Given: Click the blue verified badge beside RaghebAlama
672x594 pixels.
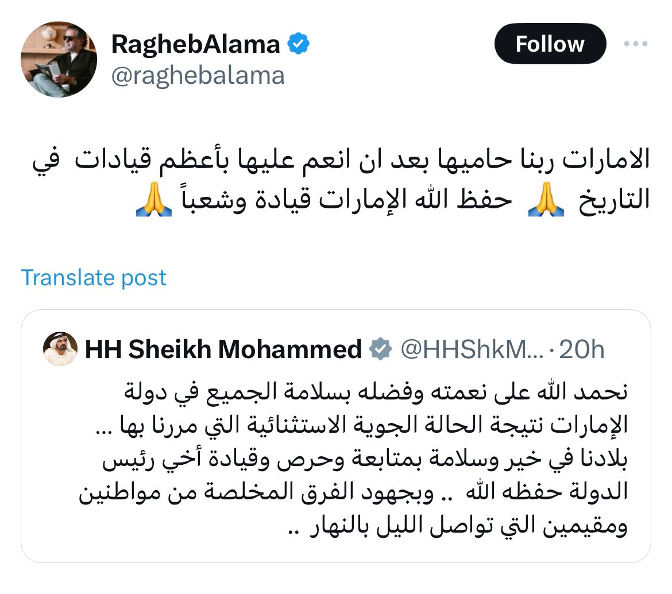Looking at the screenshot, I should (x=299, y=45).
